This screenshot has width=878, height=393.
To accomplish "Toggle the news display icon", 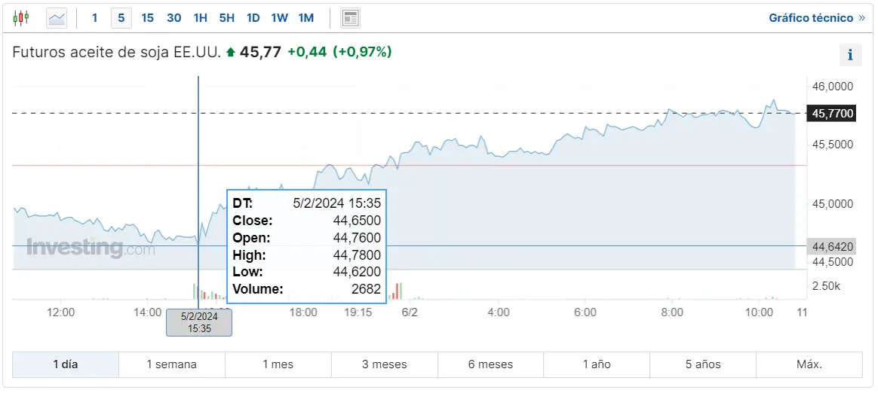I will point(350,17).
